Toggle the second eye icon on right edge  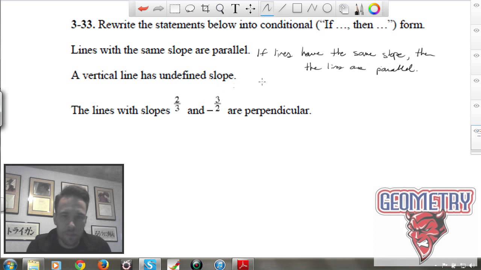[476, 30]
